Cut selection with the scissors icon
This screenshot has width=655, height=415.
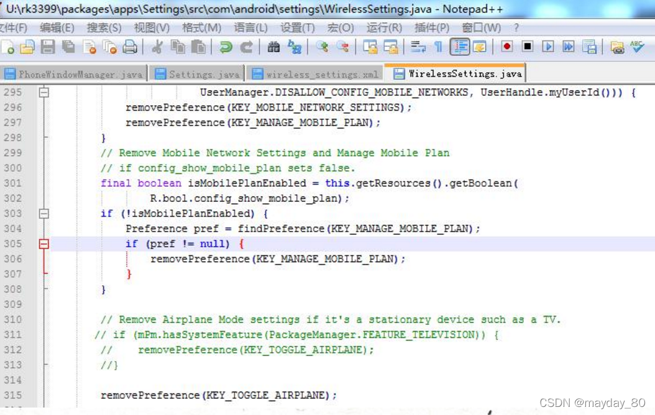[157, 47]
